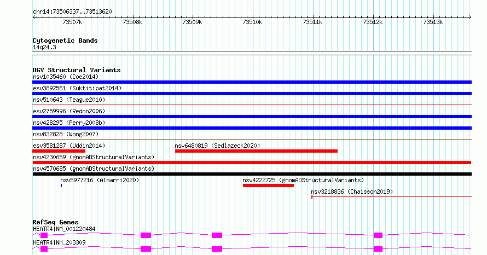
Task: Click the RefSeq Genes track heading
Action: pyautogui.click(x=55, y=222)
